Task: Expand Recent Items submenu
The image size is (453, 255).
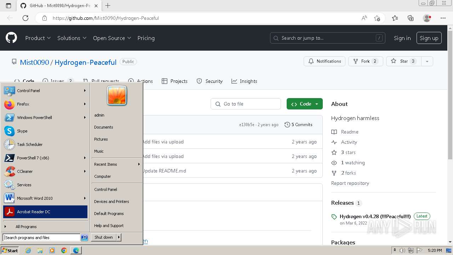Action: point(116,164)
